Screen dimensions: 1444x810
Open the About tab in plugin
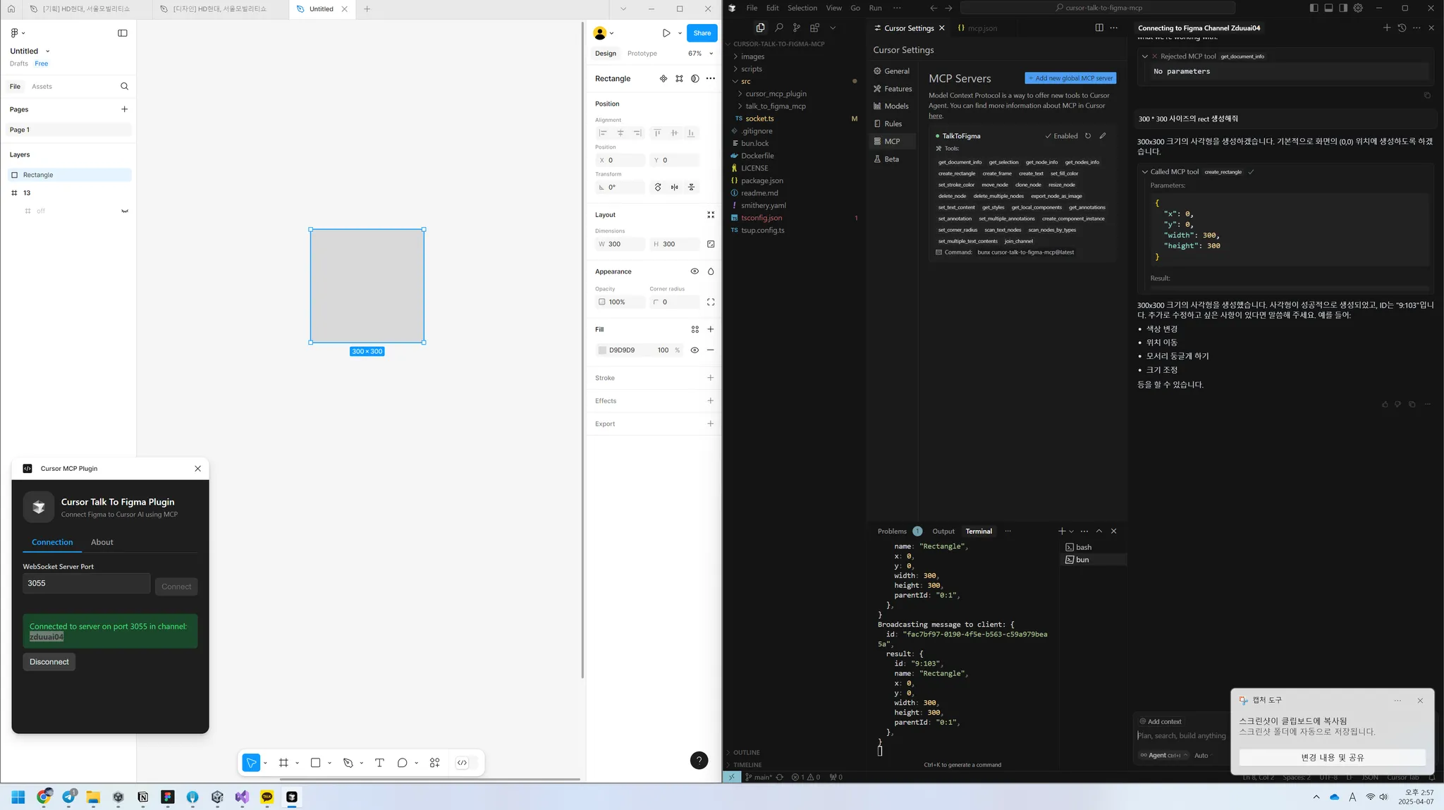pos(102,542)
